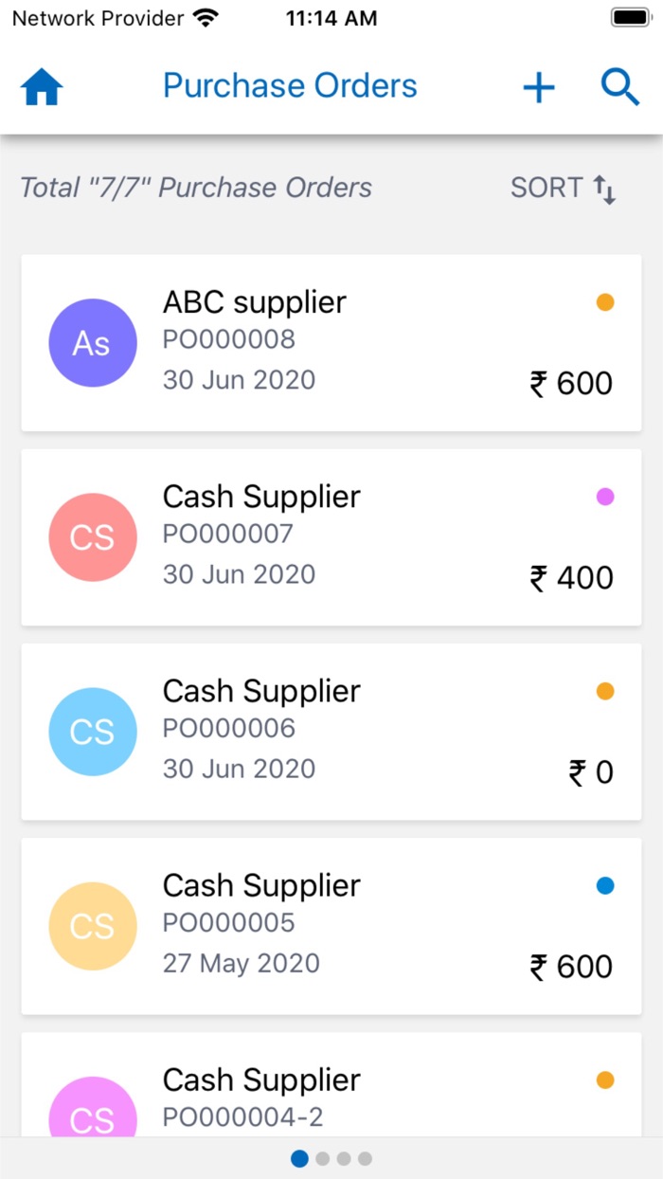Expand details for purchase order PO000006

pyautogui.click(x=331, y=732)
